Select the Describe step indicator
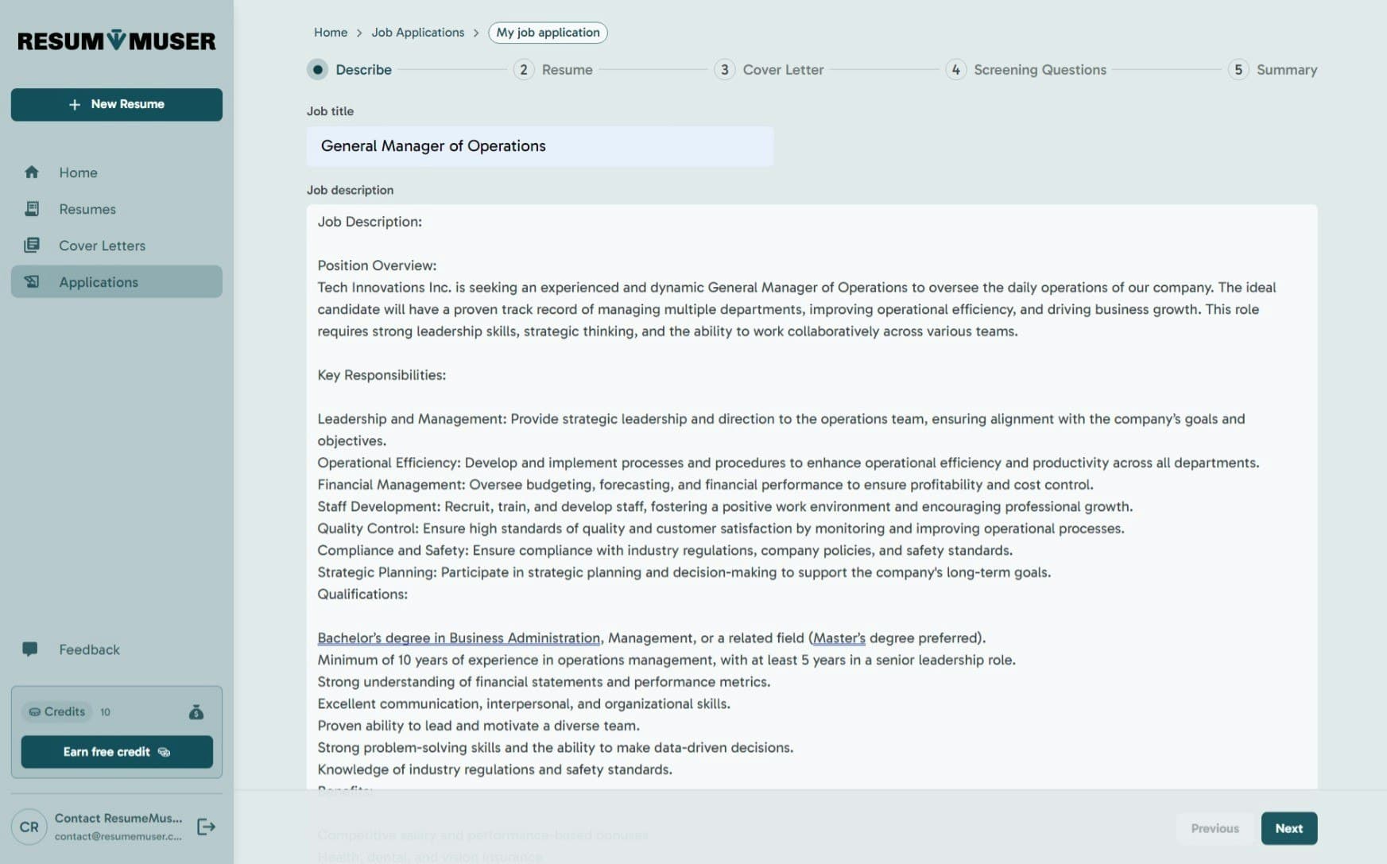 pyautogui.click(x=318, y=70)
